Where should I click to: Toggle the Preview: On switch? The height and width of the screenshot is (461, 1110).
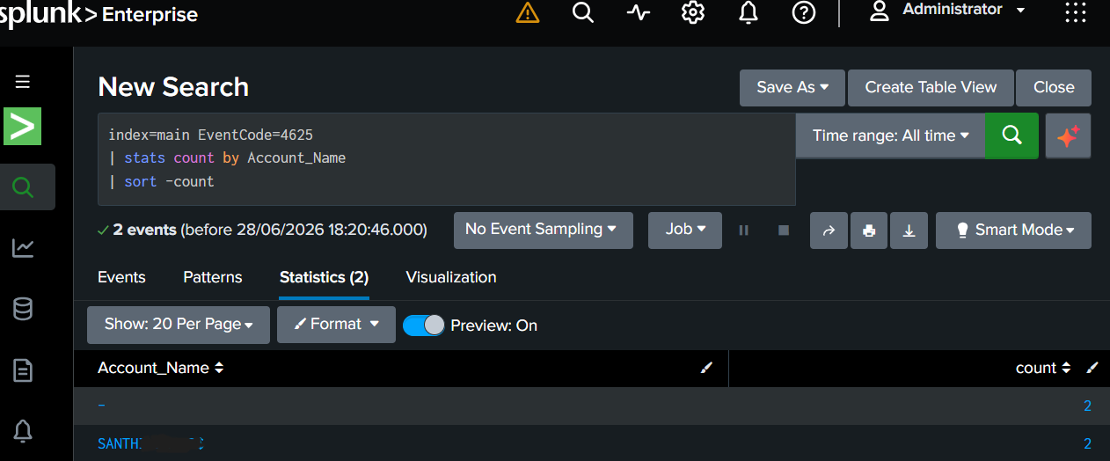click(x=424, y=326)
